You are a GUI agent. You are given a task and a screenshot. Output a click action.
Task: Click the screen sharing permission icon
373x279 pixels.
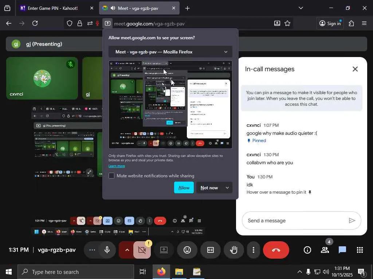point(107,23)
